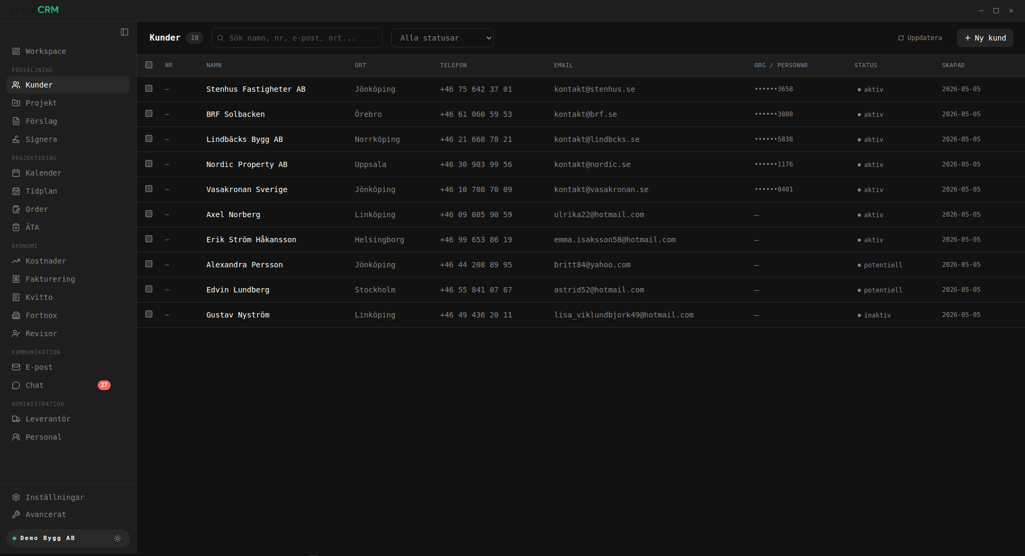Click email lisa_viklundbjork49@hotmail.com
1025x556 pixels.
(624, 315)
